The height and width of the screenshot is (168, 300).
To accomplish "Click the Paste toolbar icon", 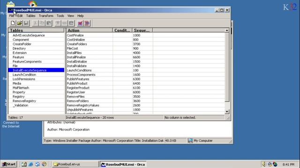I will (49, 23).
